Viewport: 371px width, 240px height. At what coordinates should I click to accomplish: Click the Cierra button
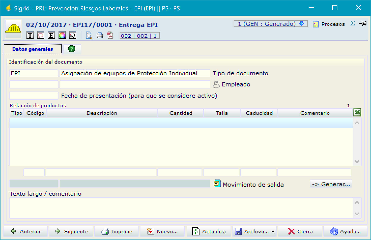300,232
